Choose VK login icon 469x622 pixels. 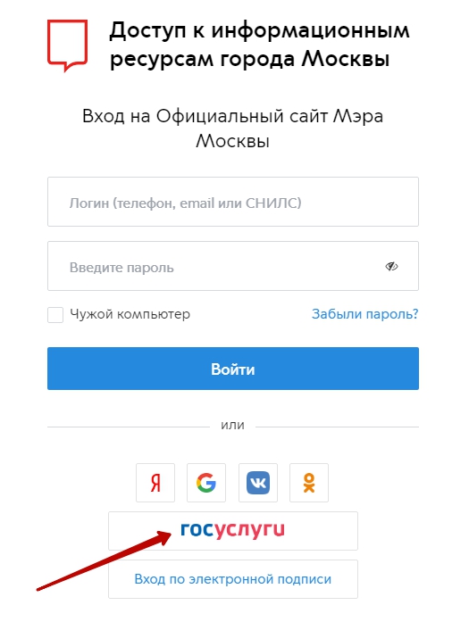pos(258,483)
